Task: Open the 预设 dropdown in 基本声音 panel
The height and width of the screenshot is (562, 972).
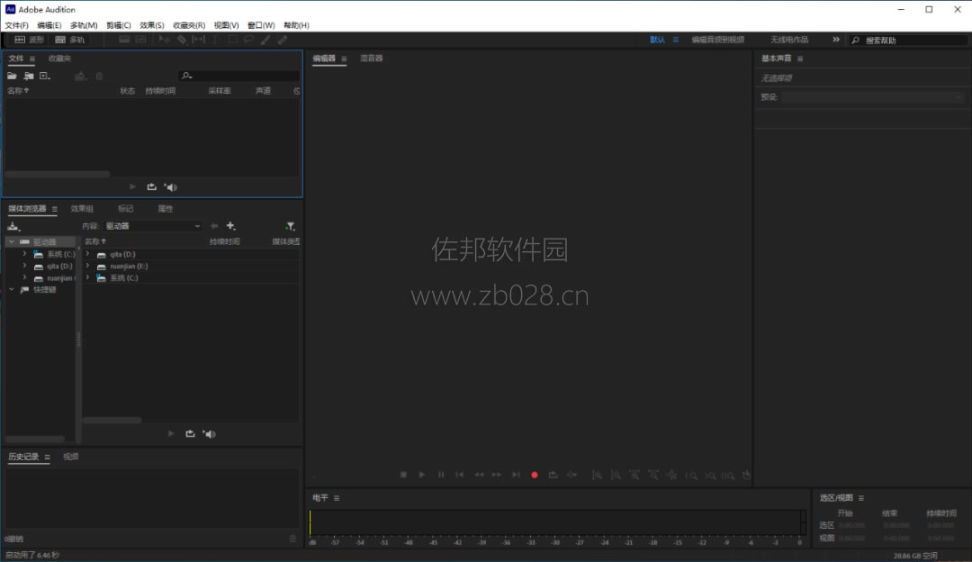Action: coord(873,96)
